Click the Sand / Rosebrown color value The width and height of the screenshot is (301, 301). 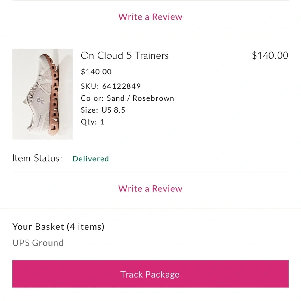click(140, 98)
